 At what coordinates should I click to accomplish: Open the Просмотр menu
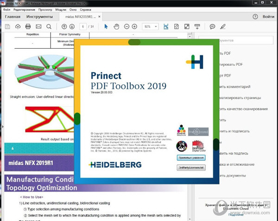coord(45,10)
